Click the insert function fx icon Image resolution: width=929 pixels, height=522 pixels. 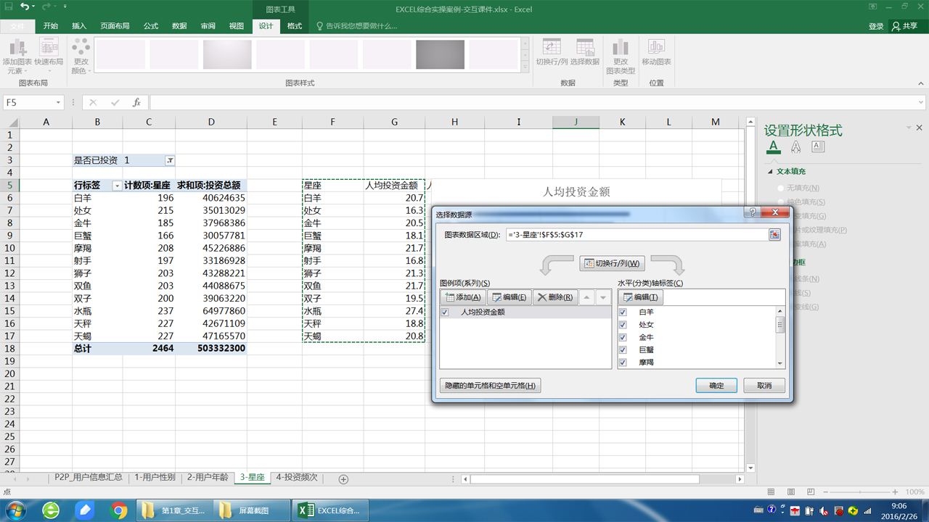136,103
